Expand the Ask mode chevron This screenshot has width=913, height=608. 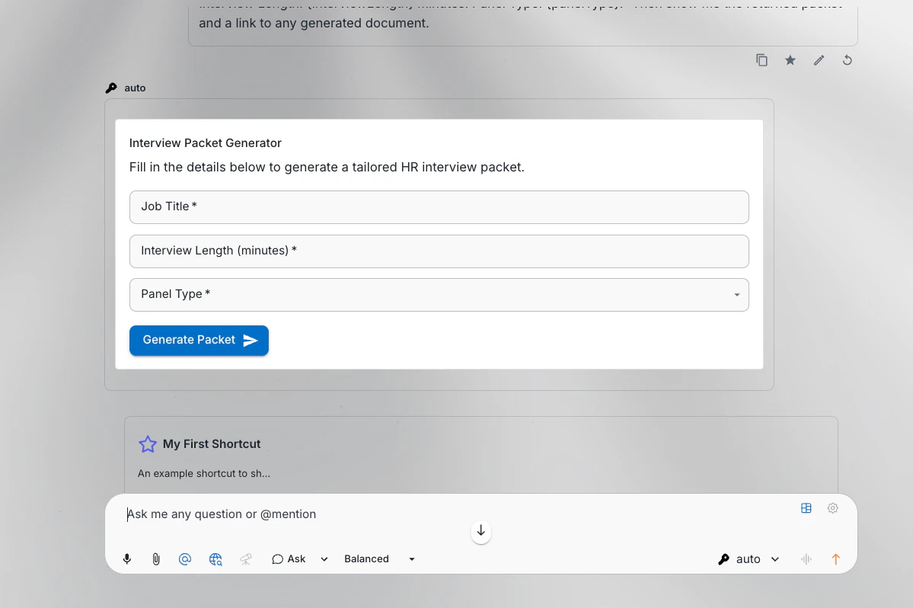click(x=324, y=559)
